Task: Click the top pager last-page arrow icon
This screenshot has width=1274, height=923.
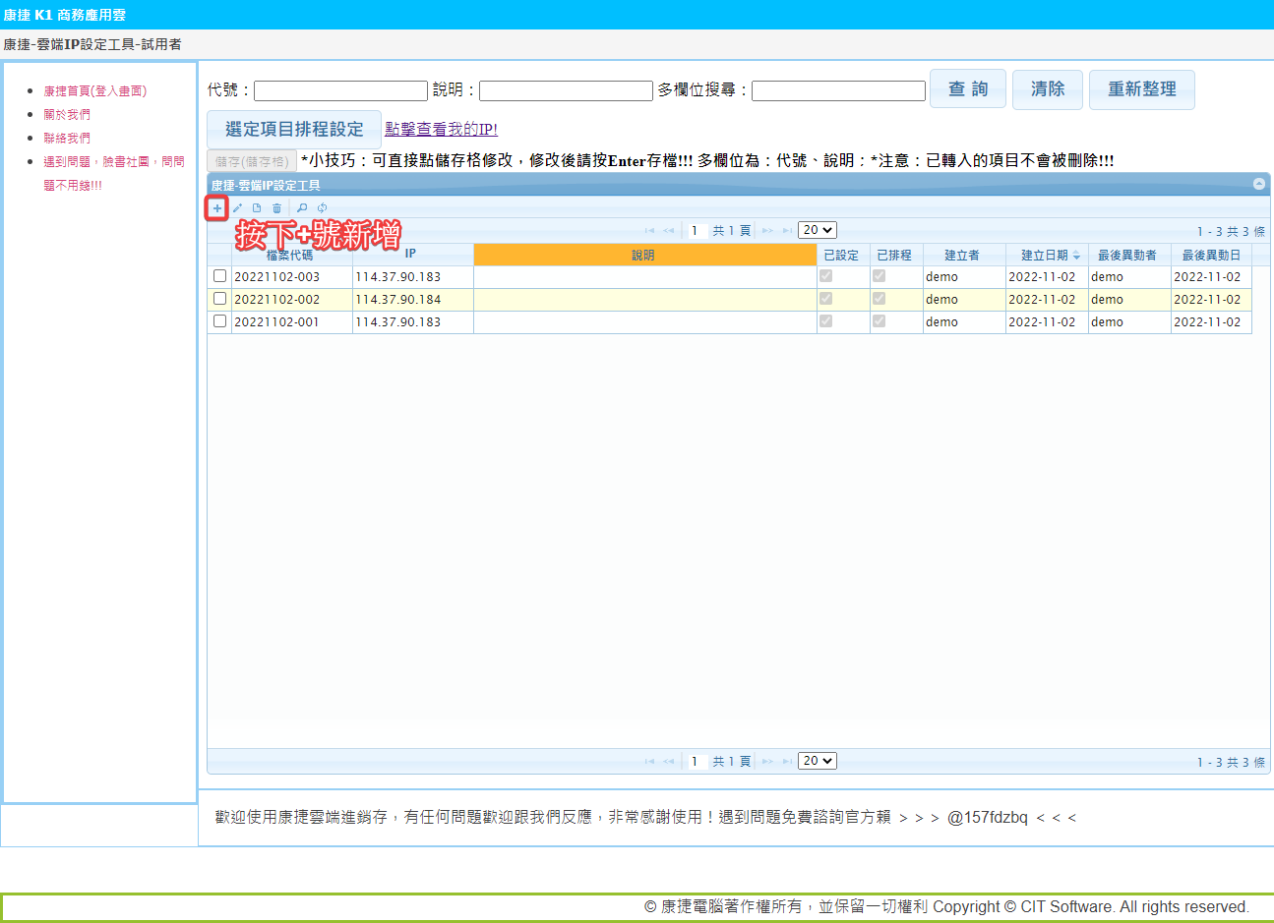Action: pos(787,231)
